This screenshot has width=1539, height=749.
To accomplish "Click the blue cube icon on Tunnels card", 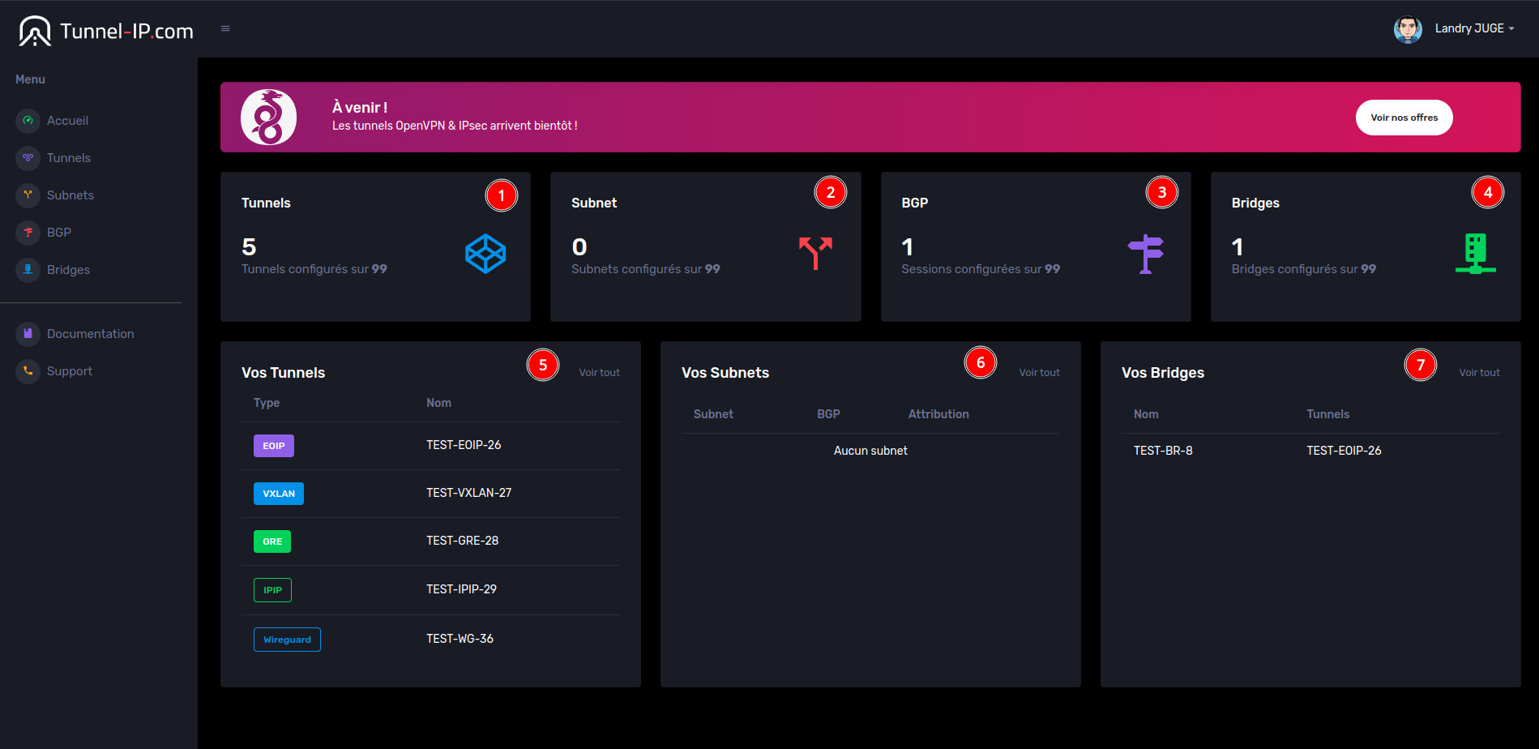I will (486, 252).
